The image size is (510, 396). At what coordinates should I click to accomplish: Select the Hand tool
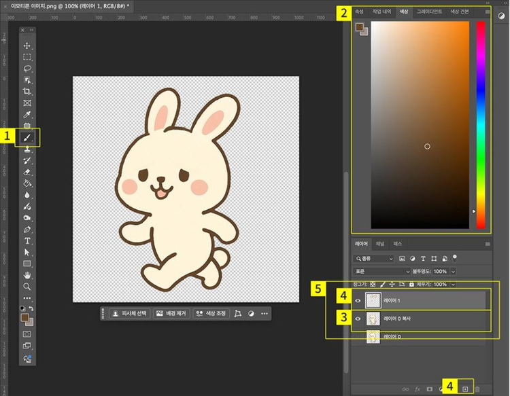point(28,275)
